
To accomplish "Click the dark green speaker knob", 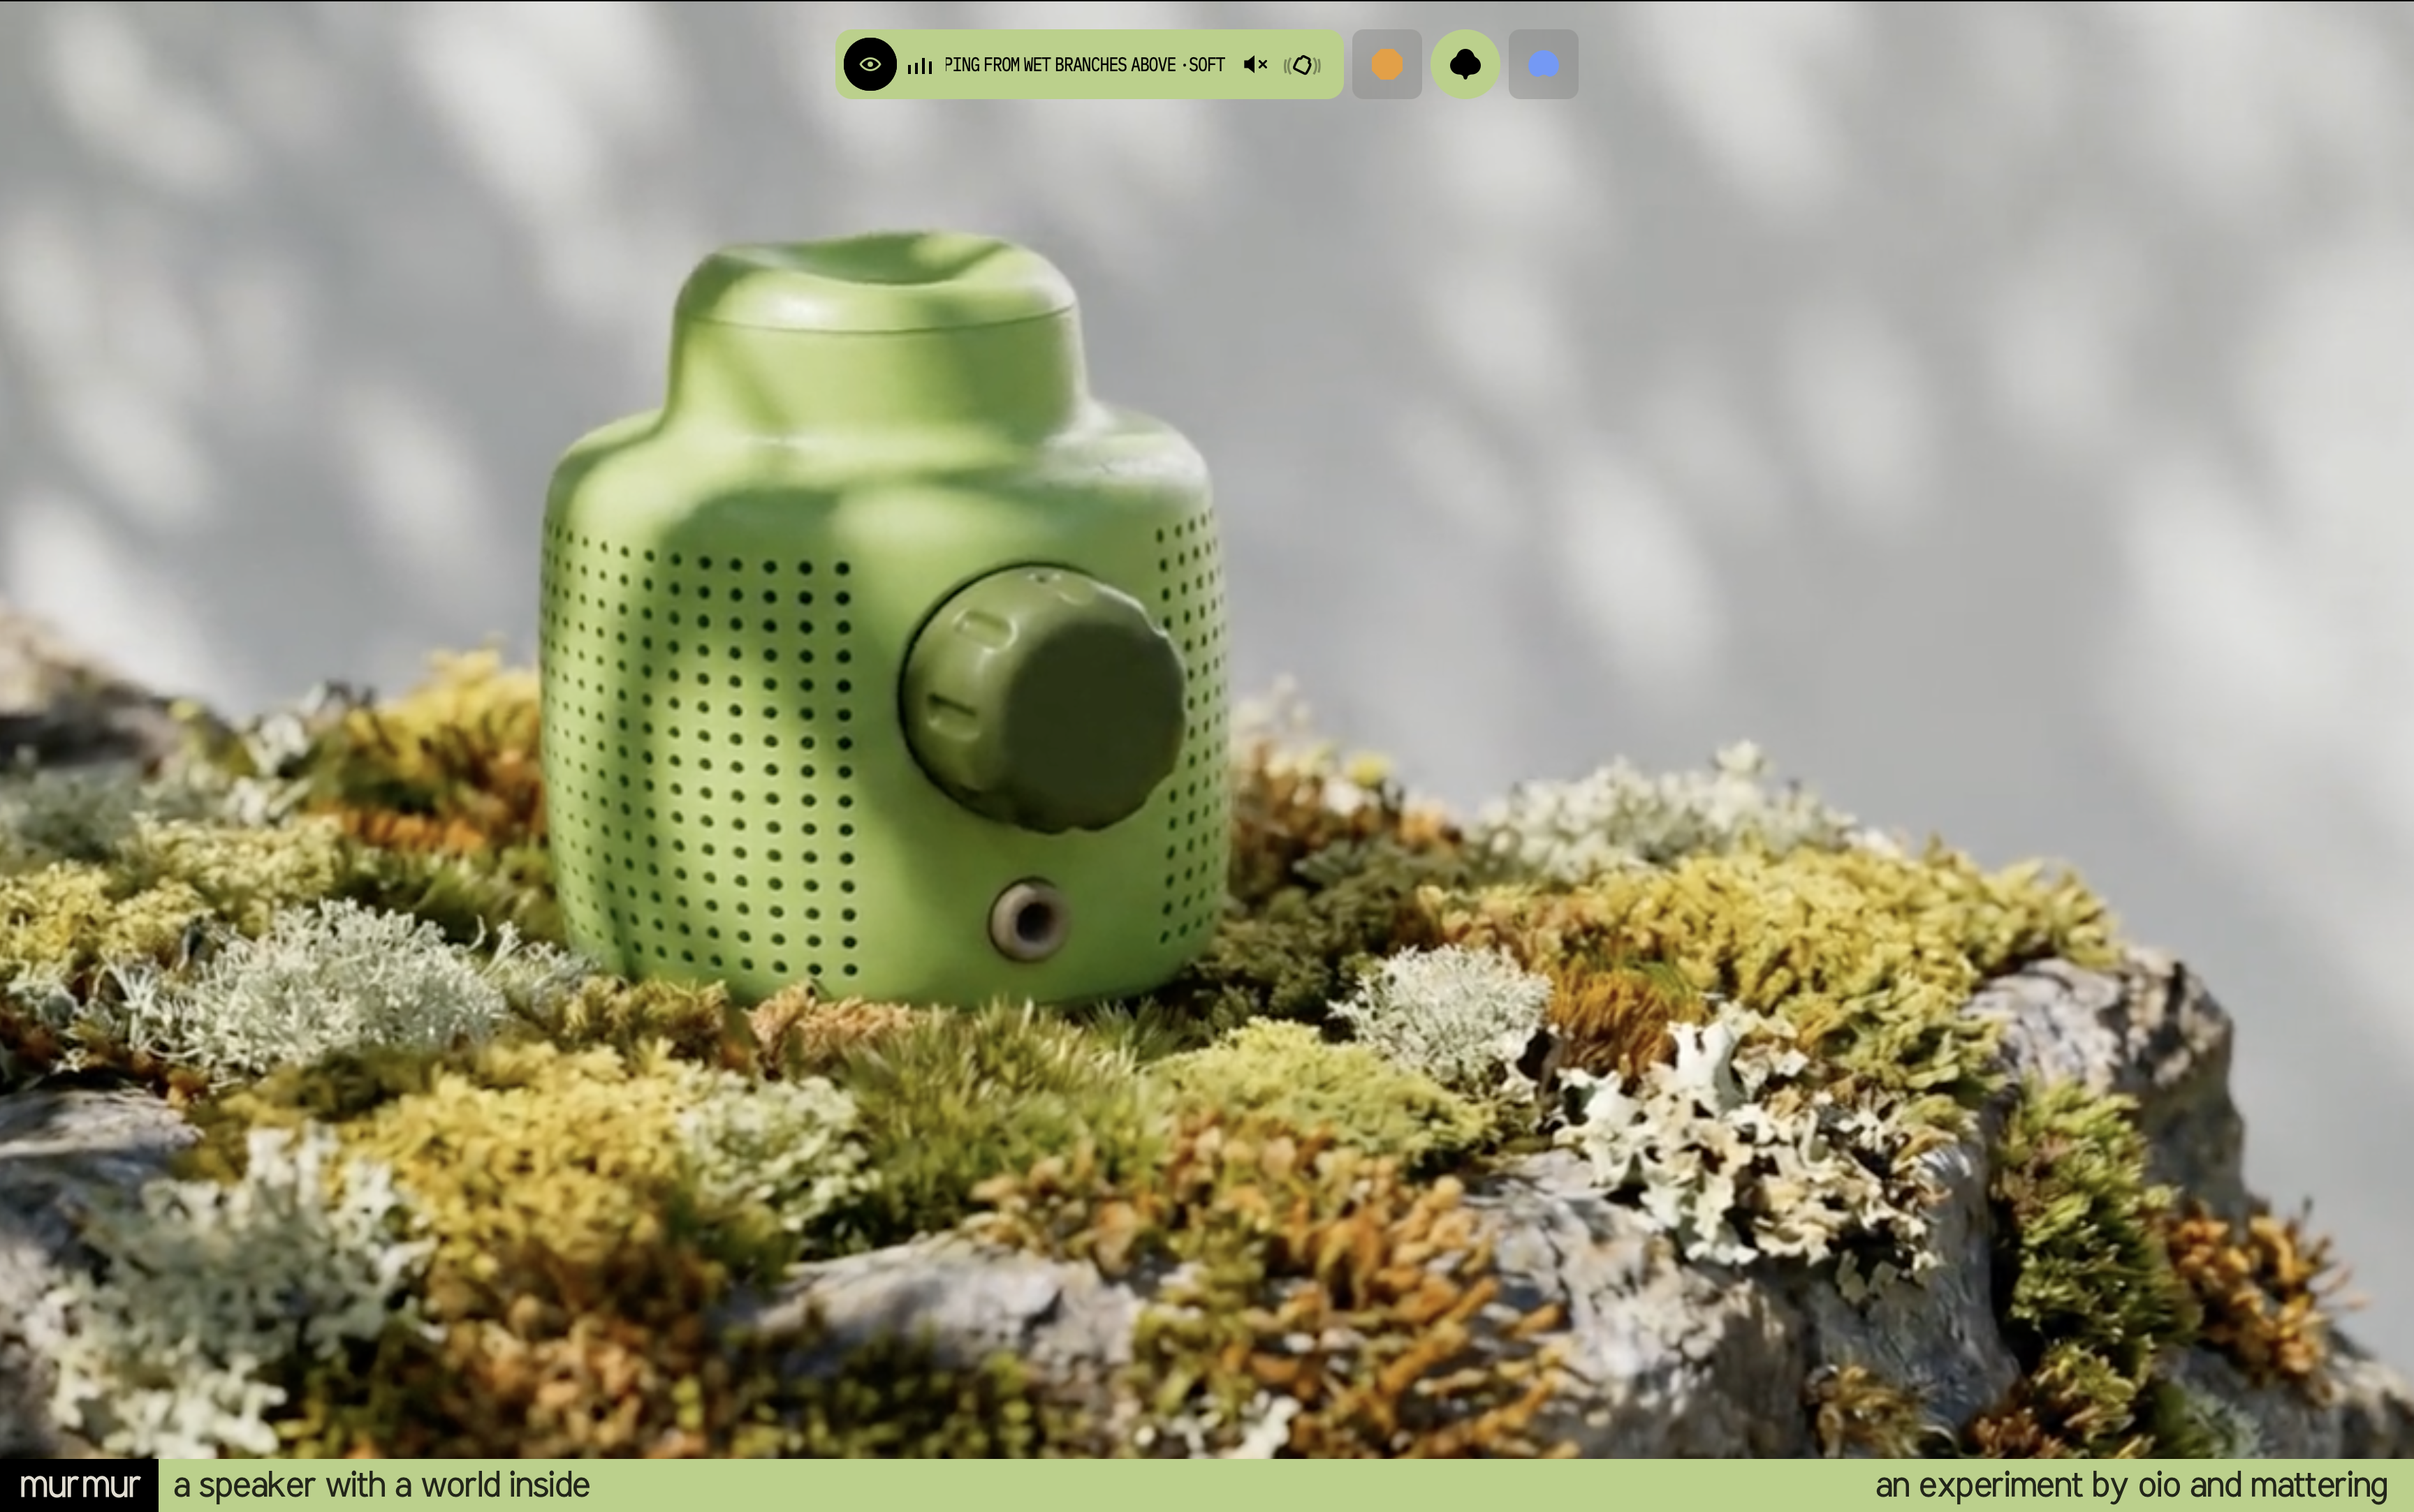I will click(x=1041, y=699).
